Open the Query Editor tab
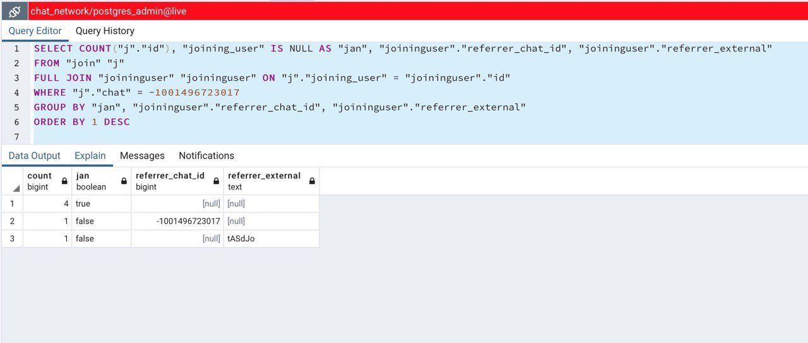 [x=35, y=31]
